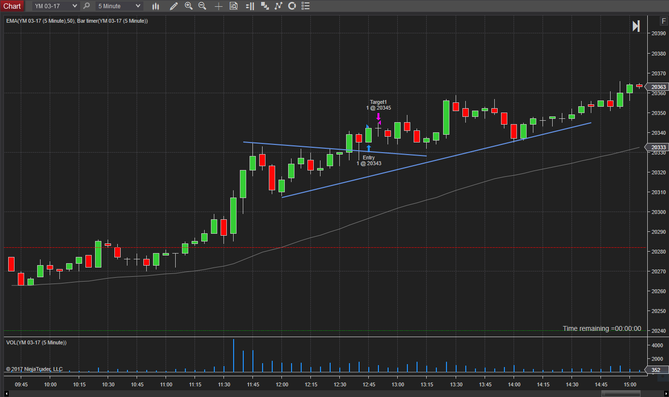Click the red Chart window label
The image size is (669, 397).
point(12,6)
